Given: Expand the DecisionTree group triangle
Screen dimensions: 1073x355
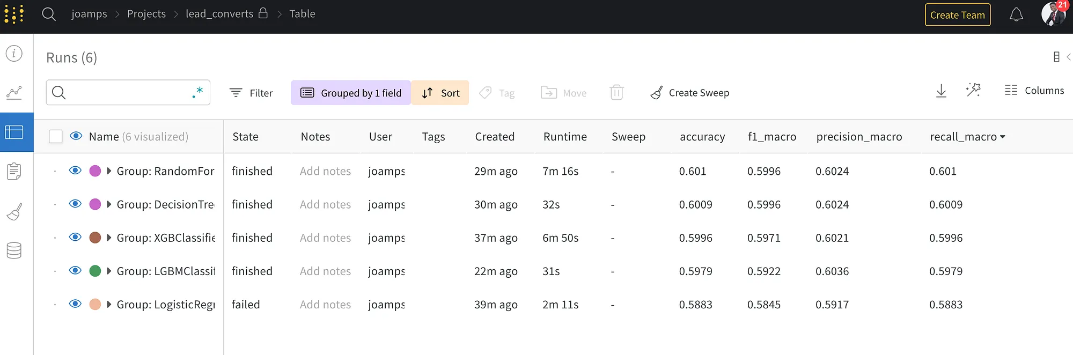Looking at the screenshot, I should coord(109,204).
